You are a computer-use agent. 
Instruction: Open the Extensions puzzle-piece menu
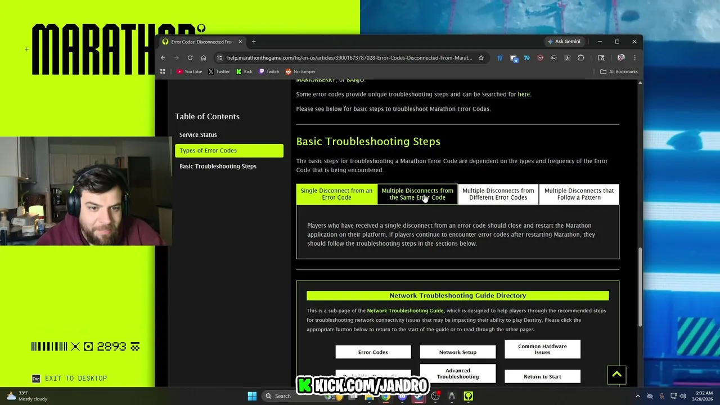[581, 57]
